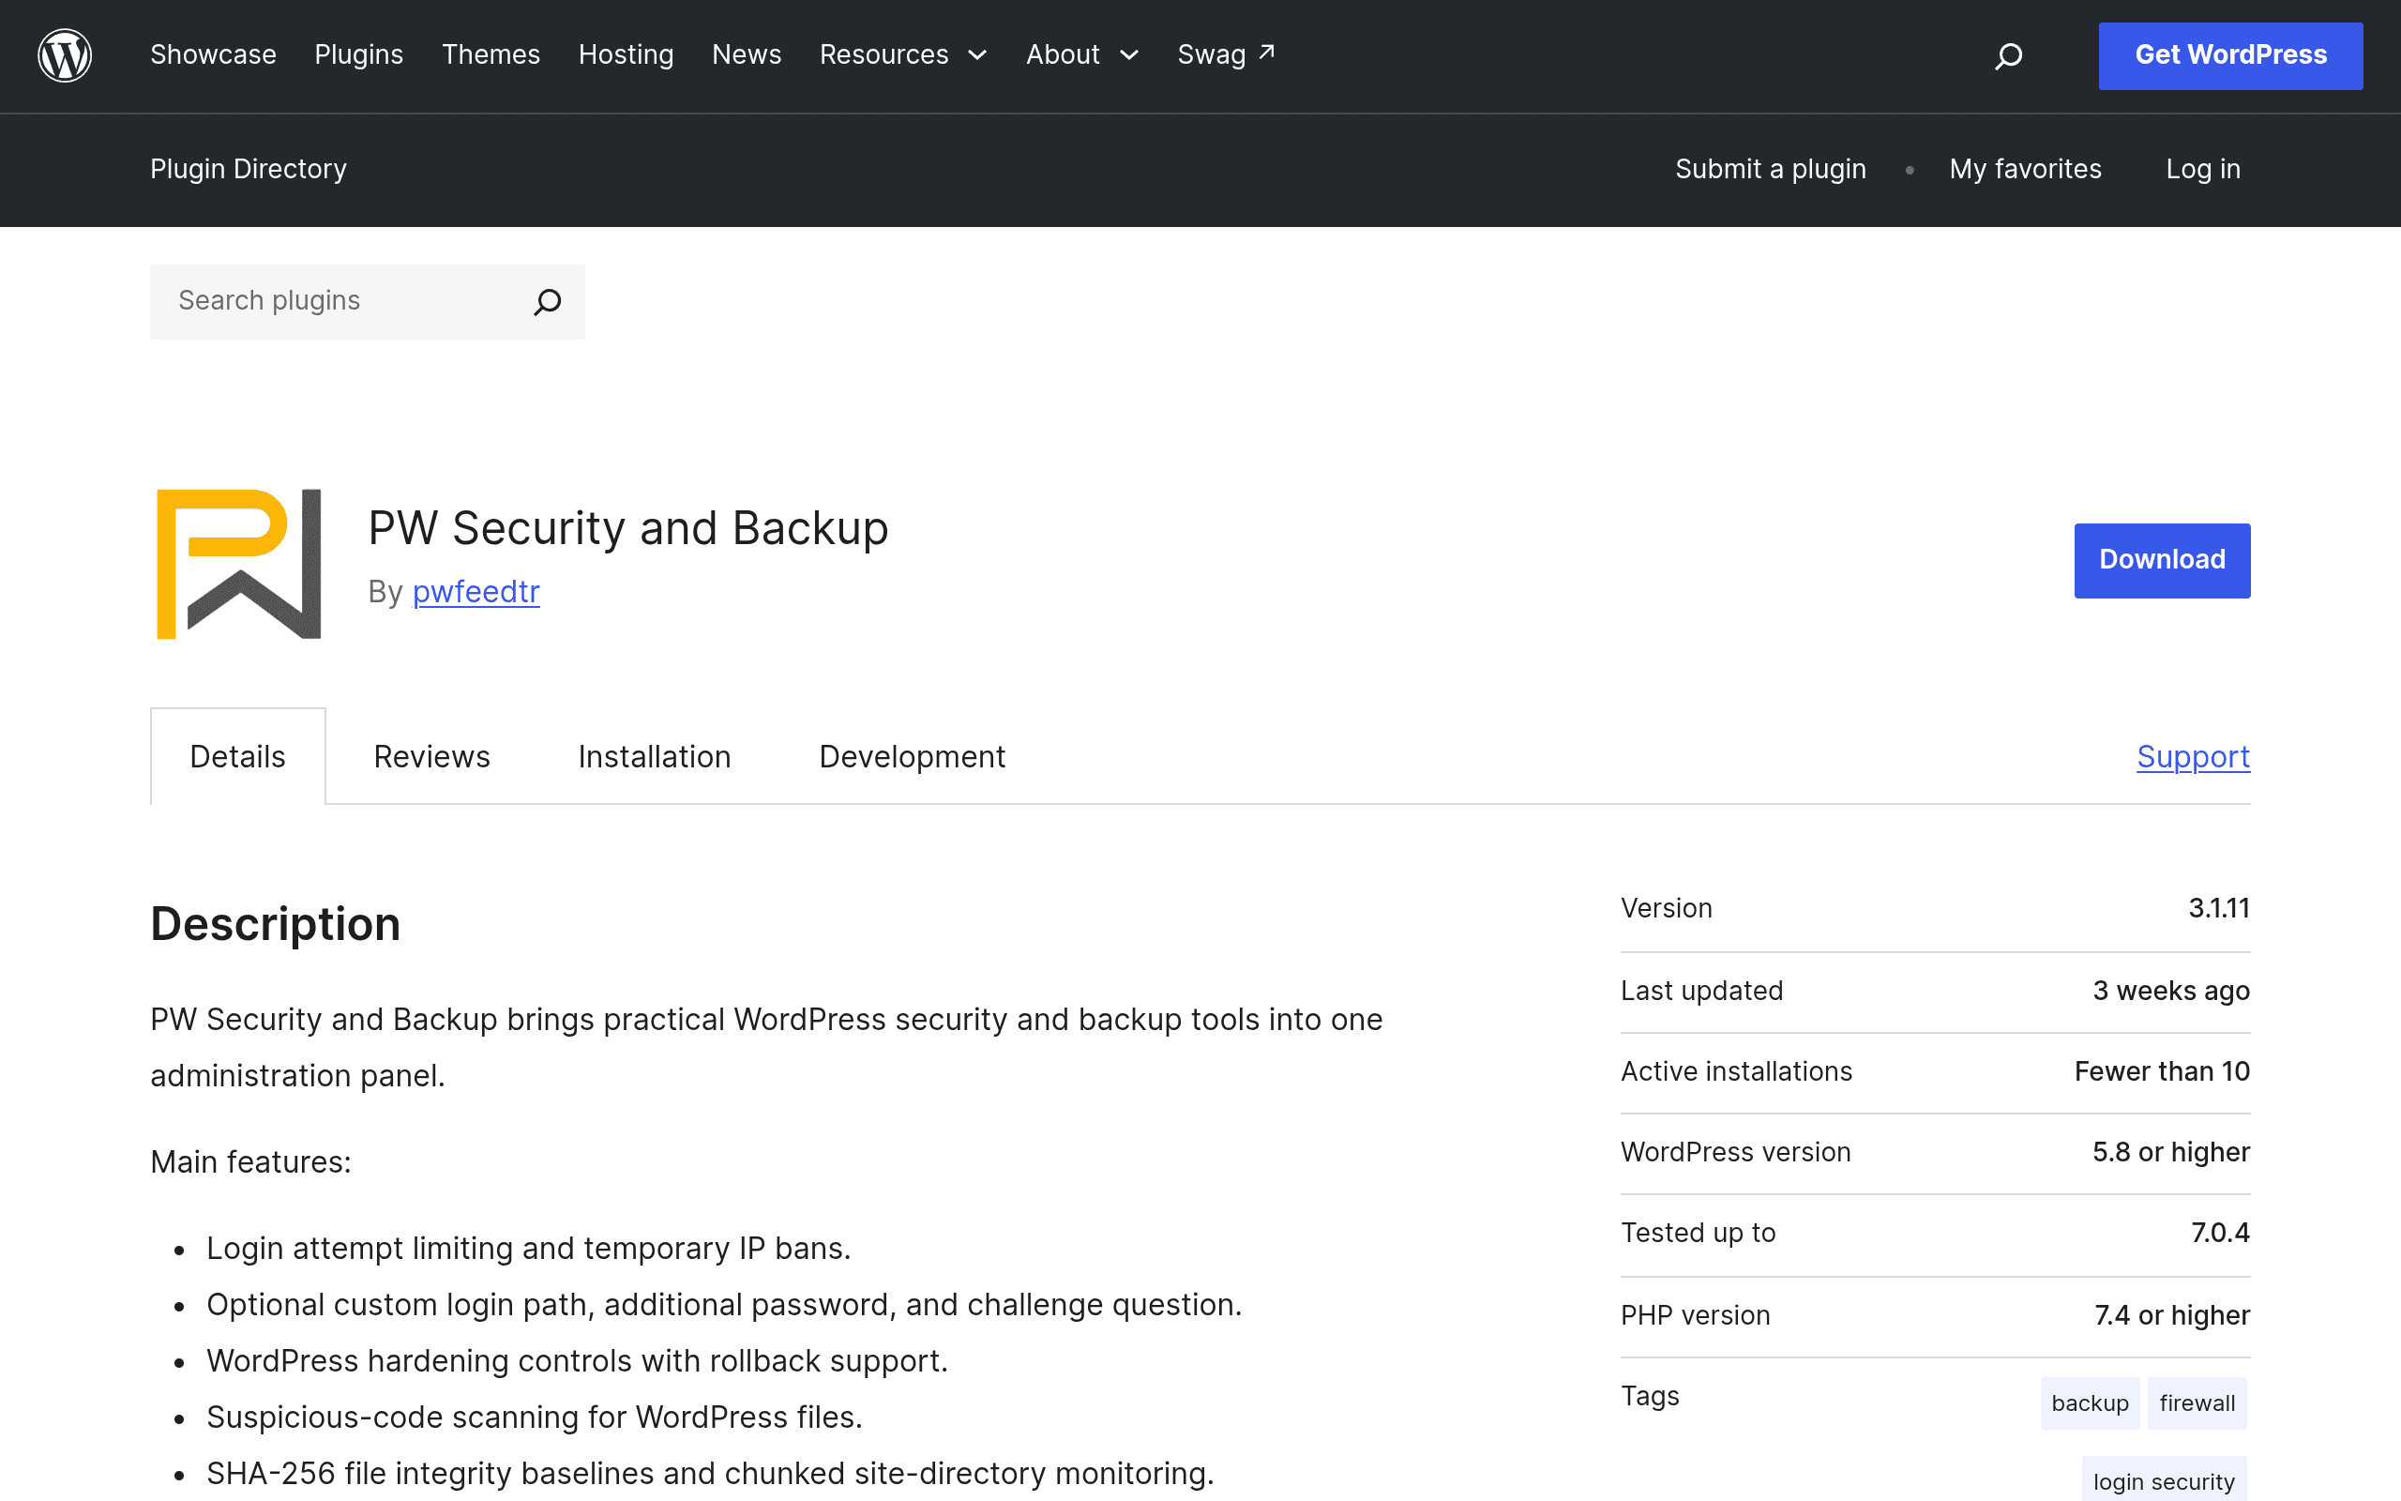
Task: Switch to the Installation tab
Action: click(x=654, y=756)
